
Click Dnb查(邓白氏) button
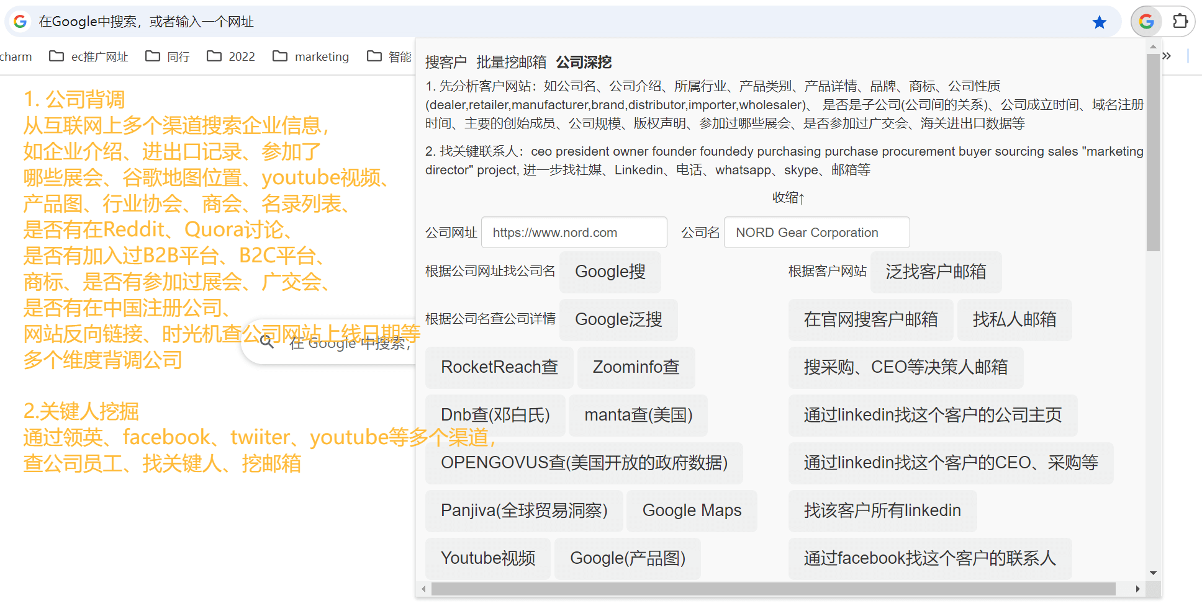point(495,415)
